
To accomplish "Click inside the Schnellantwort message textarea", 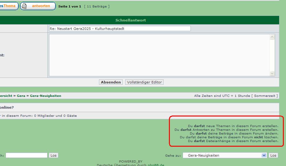I will click(159, 55).
